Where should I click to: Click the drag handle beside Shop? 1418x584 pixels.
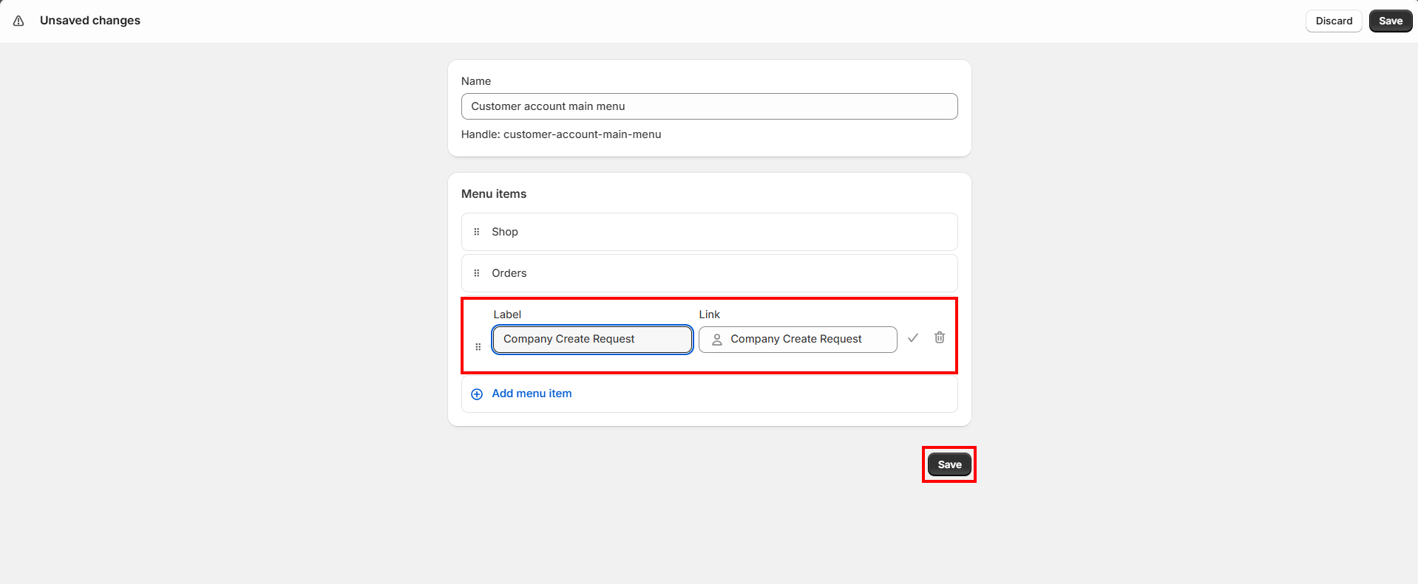pos(477,231)
